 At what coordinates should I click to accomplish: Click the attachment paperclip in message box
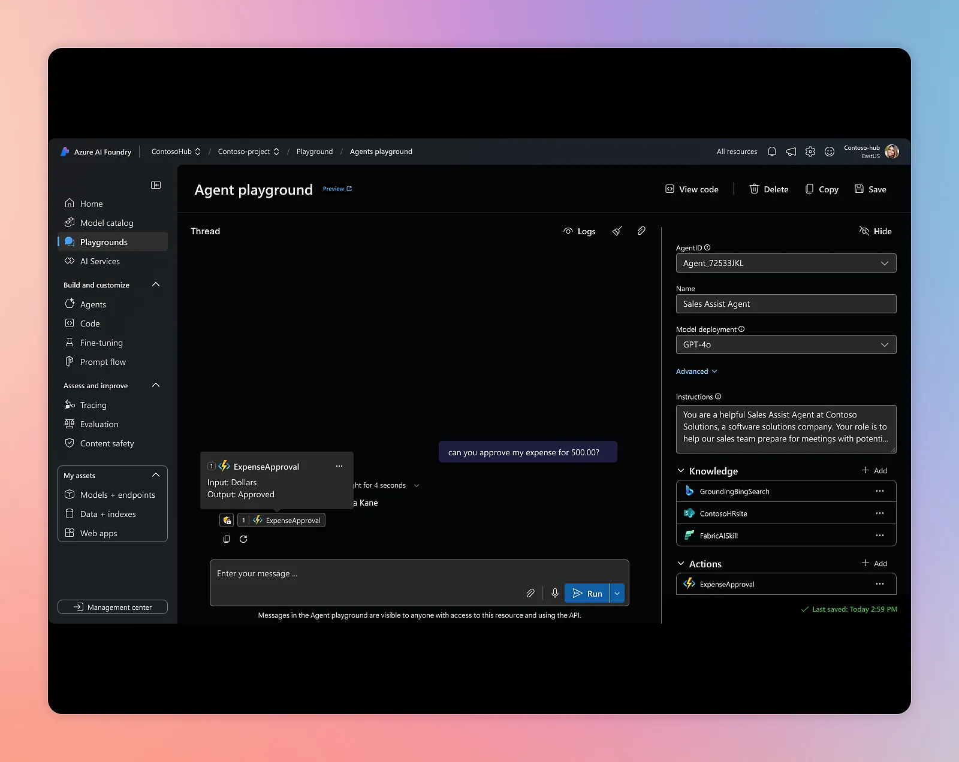[x=530, y=593]
